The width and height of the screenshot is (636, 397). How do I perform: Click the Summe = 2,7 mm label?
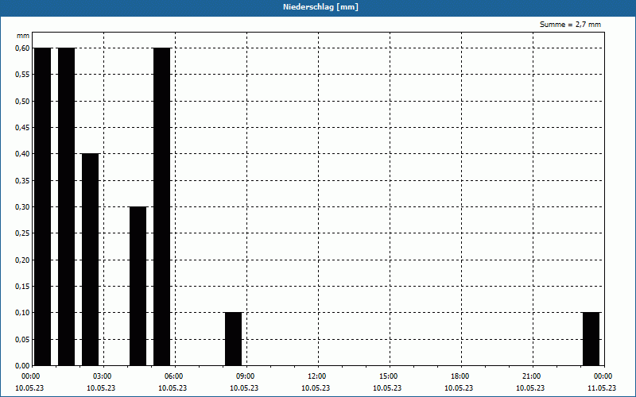[x=570, y=25]
